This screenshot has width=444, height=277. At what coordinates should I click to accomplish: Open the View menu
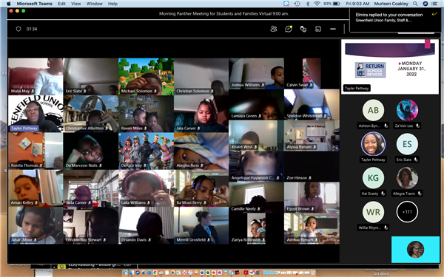point(76,4)
